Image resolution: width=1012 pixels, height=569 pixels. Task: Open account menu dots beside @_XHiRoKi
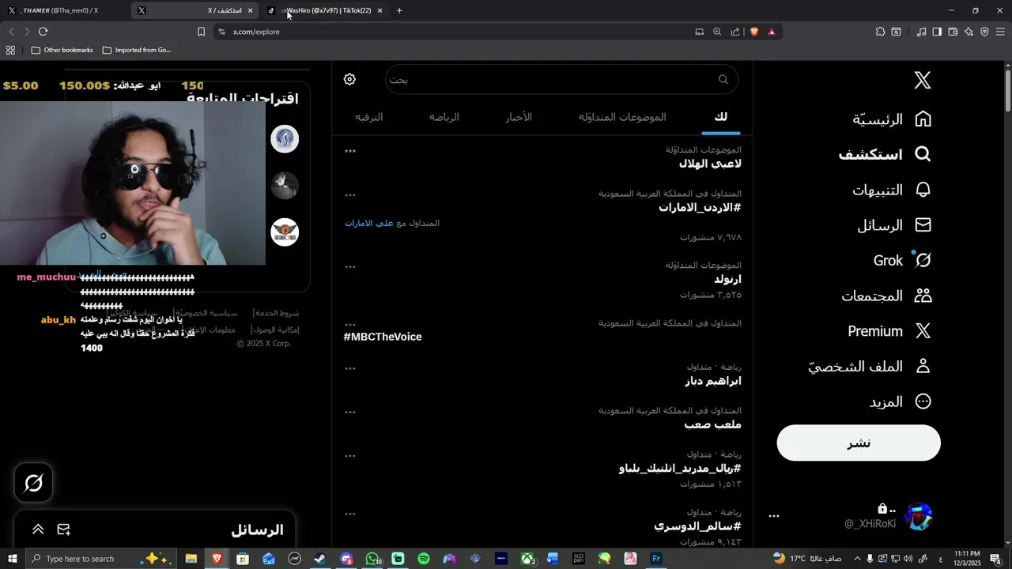tap(774, 516)
